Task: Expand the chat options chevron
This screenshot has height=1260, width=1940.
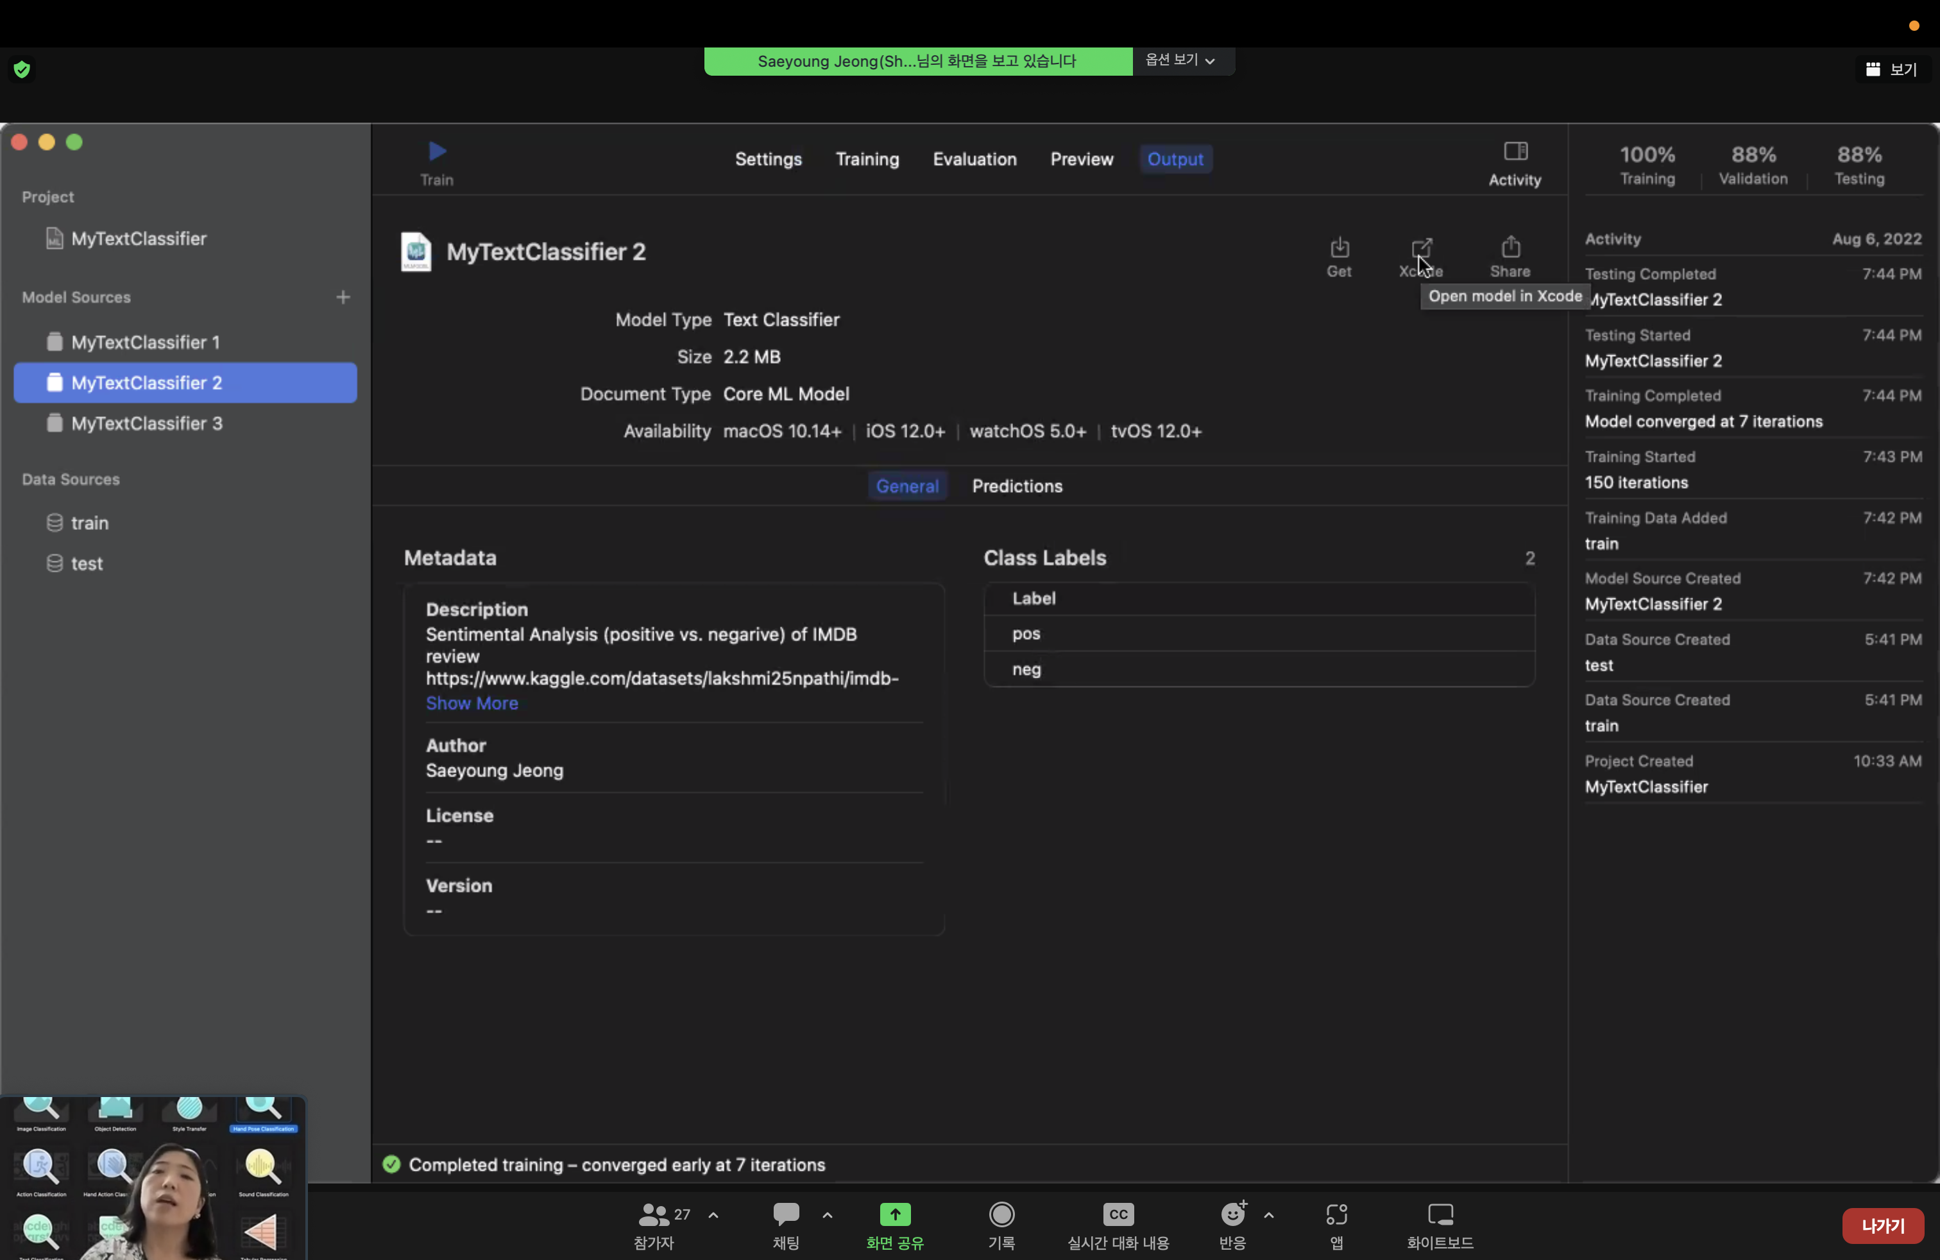Action: (x=828, y=1216)
